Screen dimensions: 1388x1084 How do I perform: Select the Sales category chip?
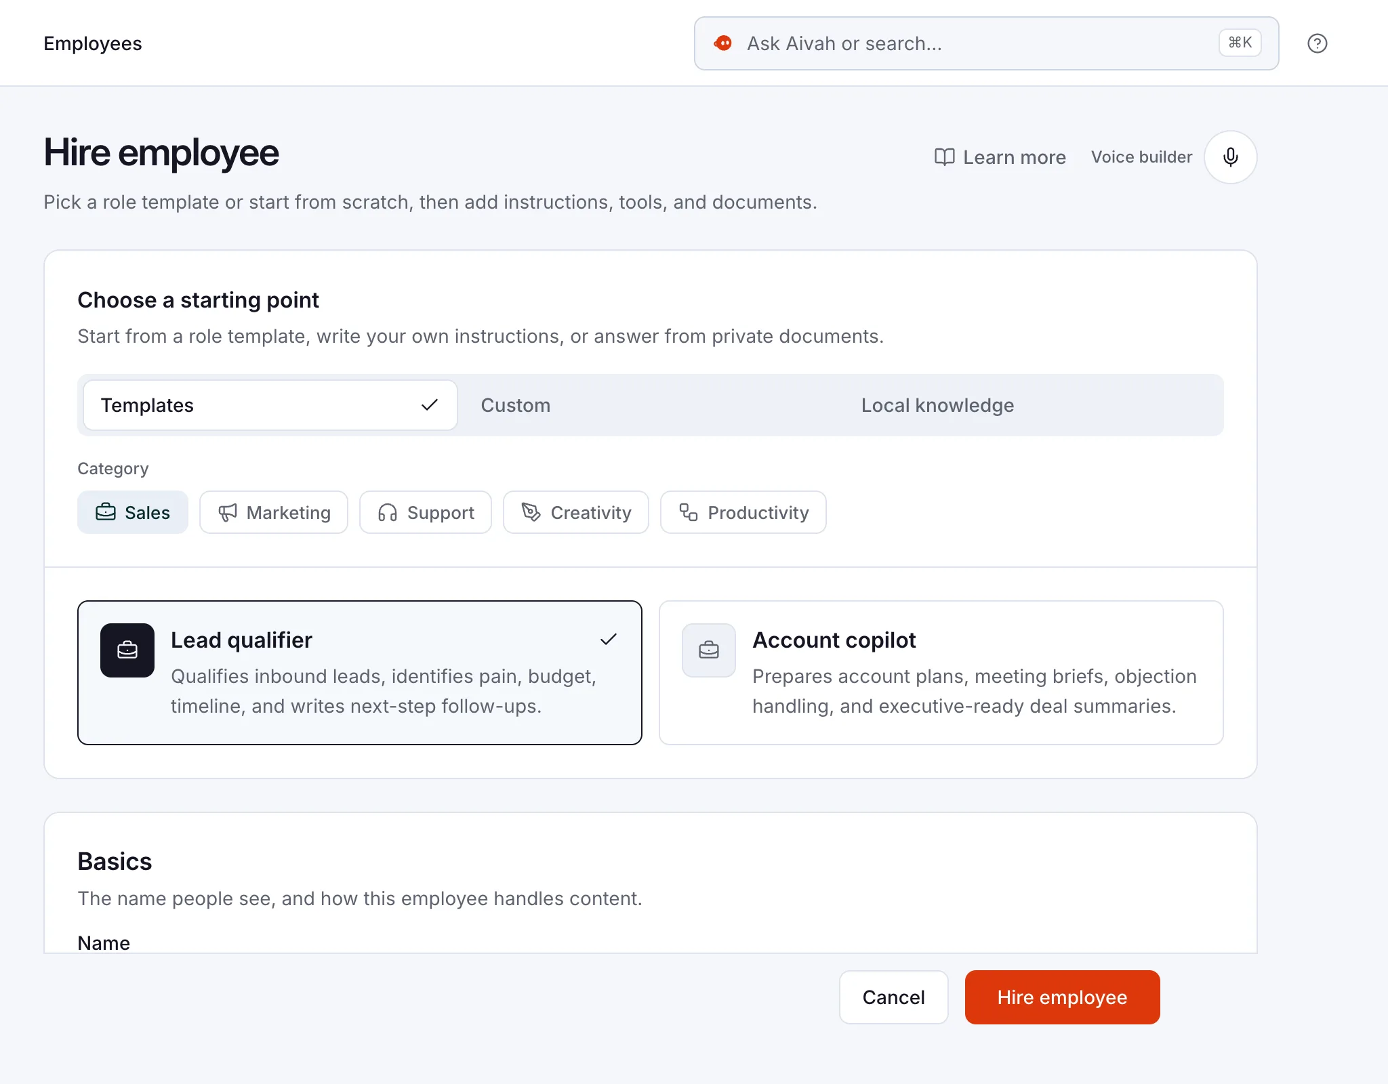pyautogui.click(x=133, y=512)
